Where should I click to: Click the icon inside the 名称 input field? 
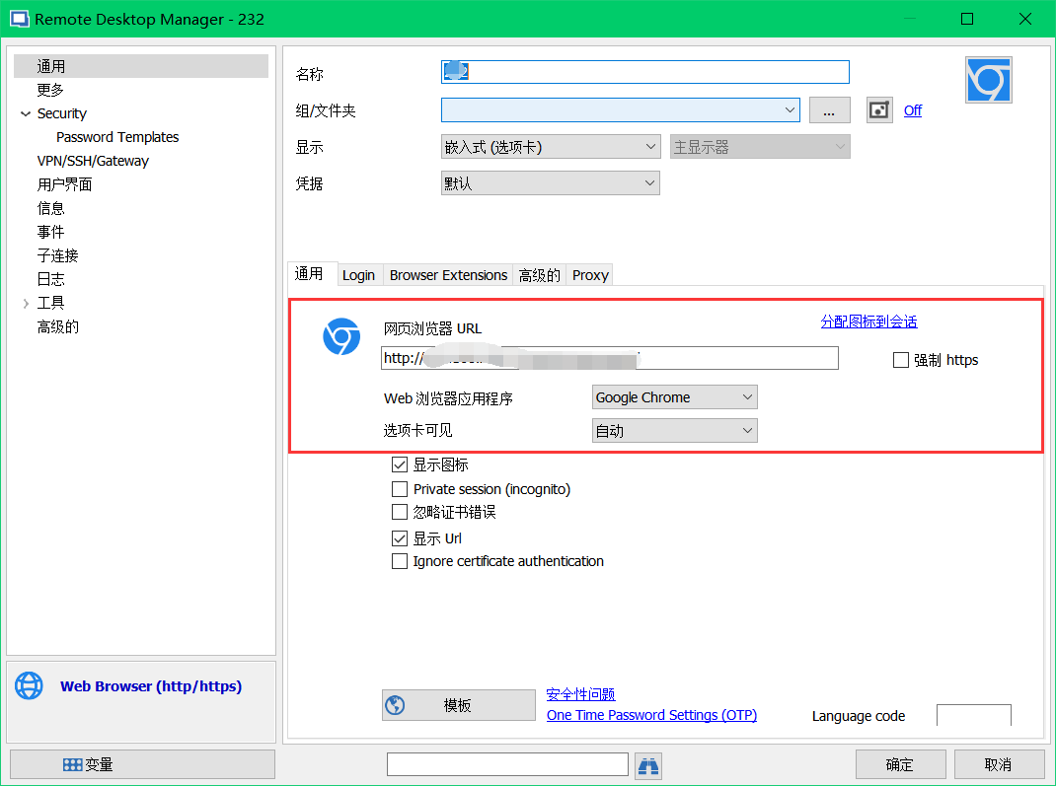[455, 71]
